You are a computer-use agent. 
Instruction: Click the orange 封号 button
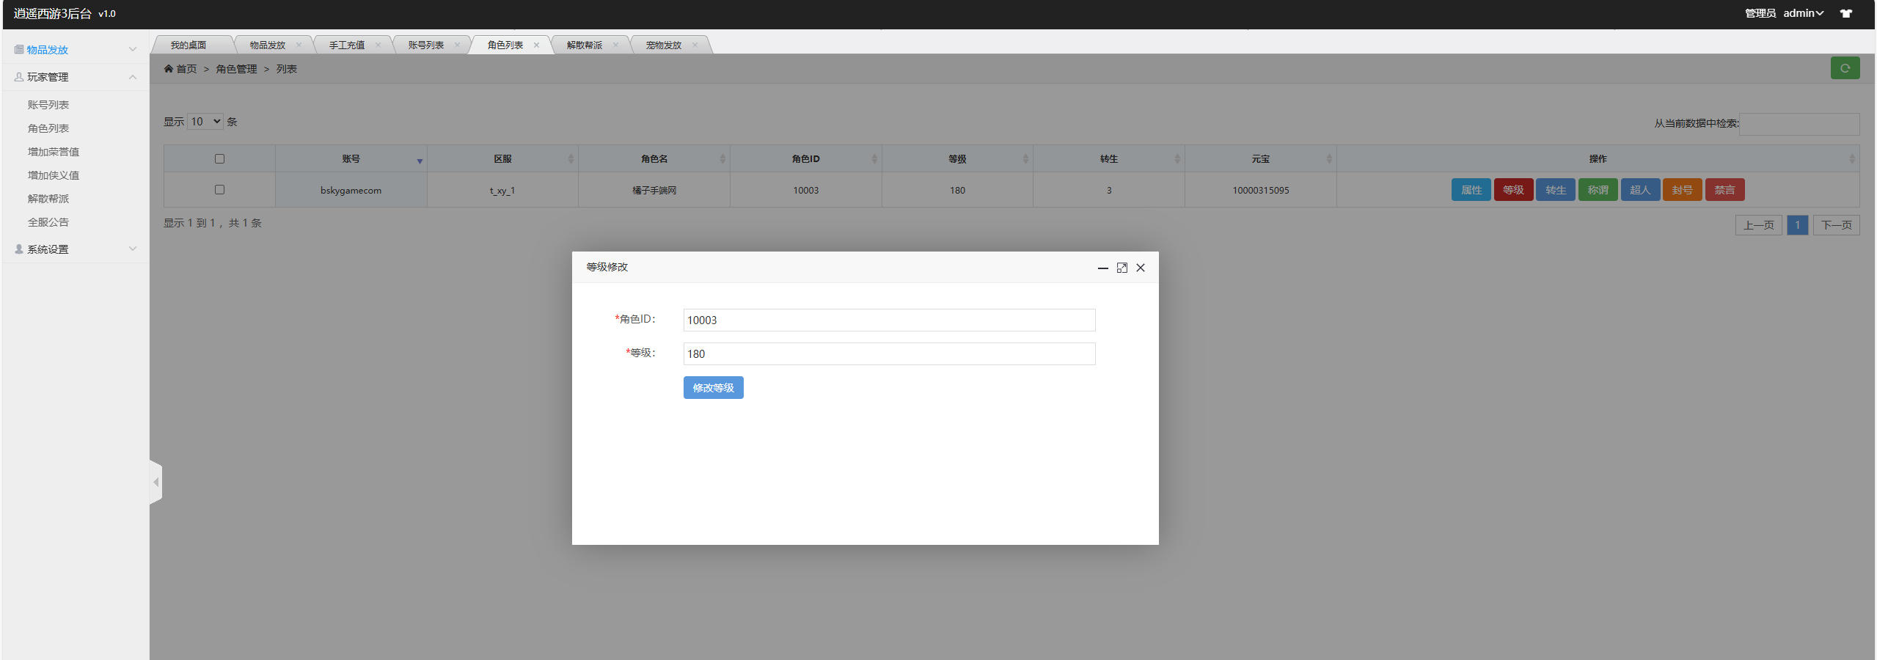click(1681, 190)
